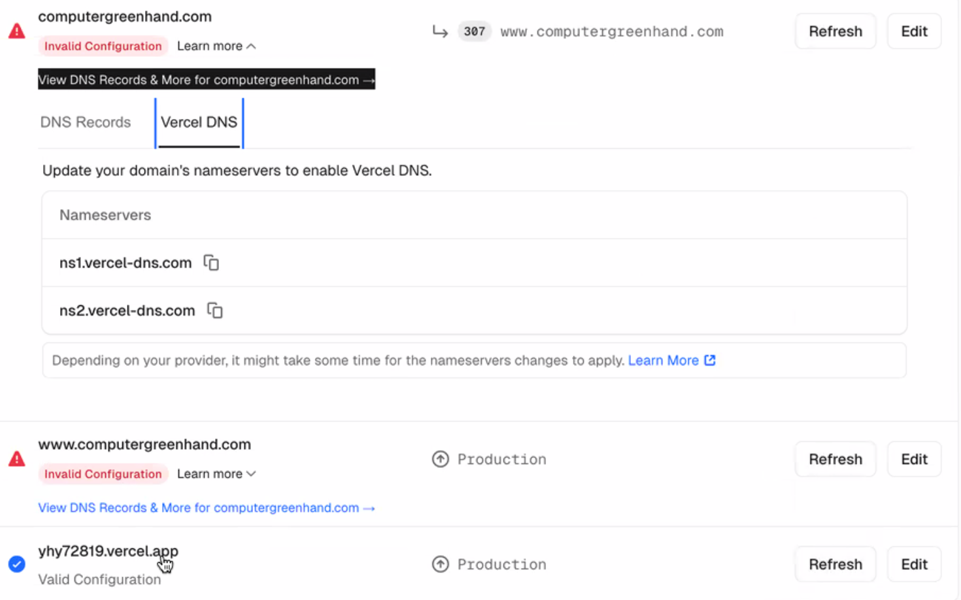This screenshot has height=600, width=961.
Task: Click the 307 redirect badge
Action: coord(475,31)
